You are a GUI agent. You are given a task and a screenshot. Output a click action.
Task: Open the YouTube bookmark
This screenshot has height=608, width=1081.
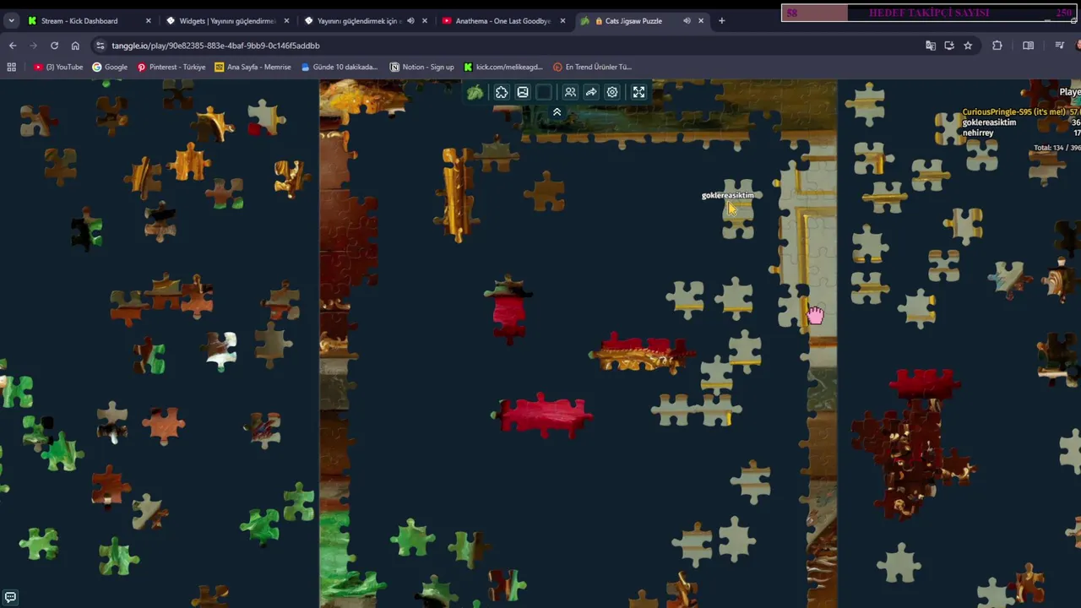click(58, 67)
